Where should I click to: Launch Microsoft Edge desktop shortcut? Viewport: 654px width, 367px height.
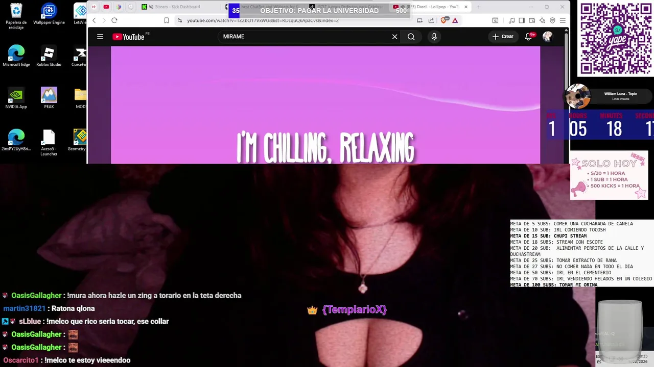pos(16,56)
